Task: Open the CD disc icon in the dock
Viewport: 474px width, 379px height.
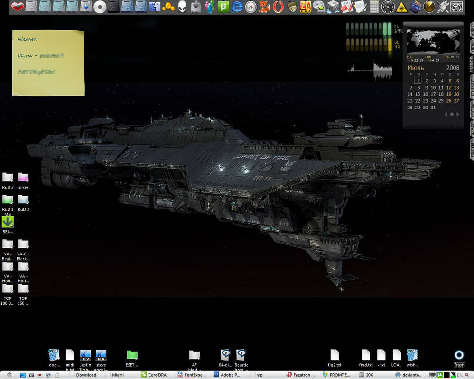Action: click(x=100, y=7)
